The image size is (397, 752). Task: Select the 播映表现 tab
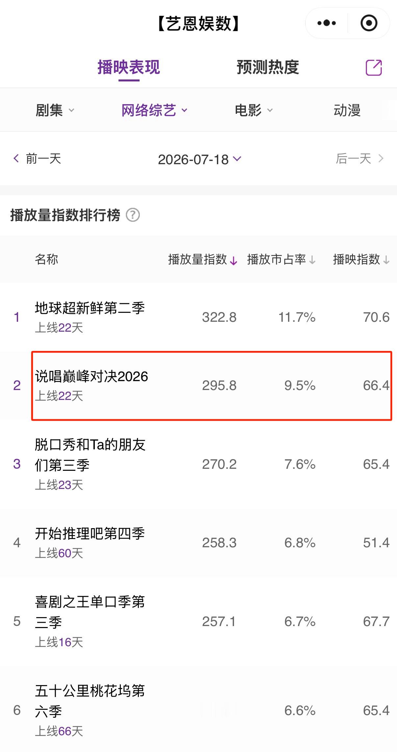[129, 68]
